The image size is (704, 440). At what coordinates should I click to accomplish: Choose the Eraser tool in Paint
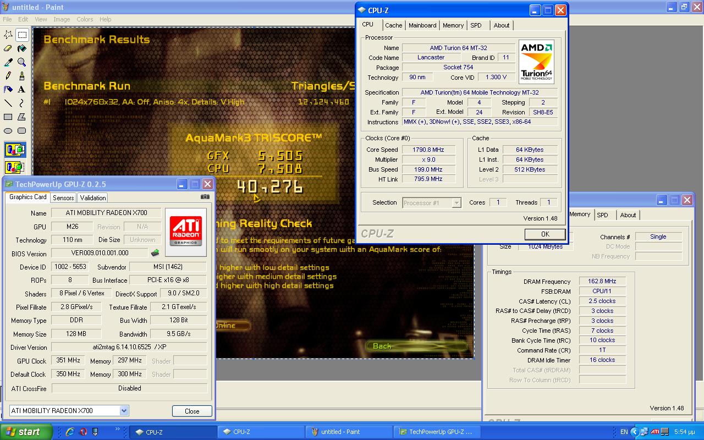[x=8, y=48]
